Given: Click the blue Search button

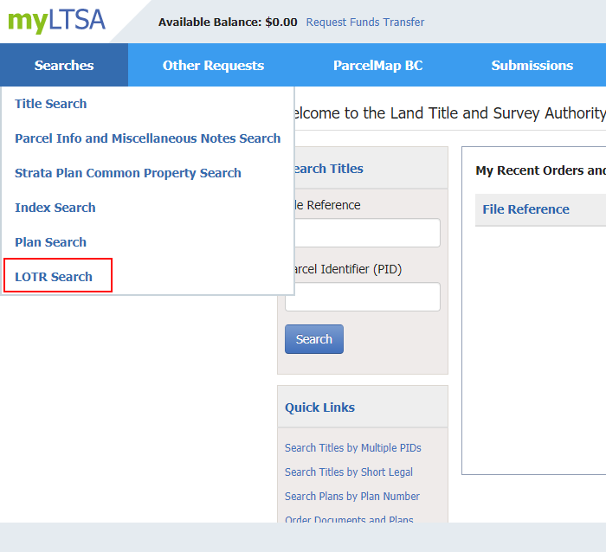Looking at the screenshot, I should (313, 339).
